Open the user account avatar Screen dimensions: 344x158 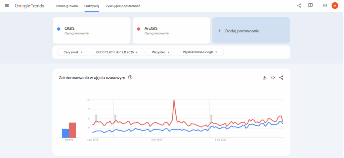(x=335, y=6)
